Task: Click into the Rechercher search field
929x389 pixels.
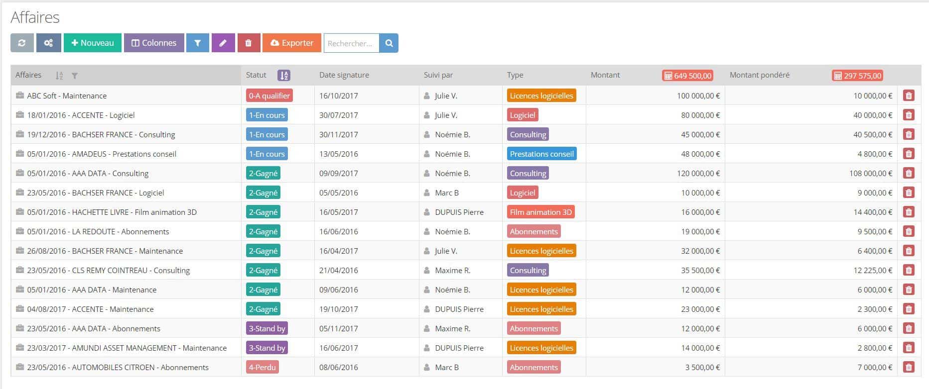Action: (351, 43)
